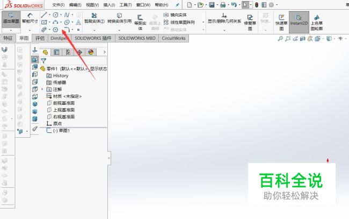Click Linear Sketch Pattern (线性草图阵列)

(179, 22)
